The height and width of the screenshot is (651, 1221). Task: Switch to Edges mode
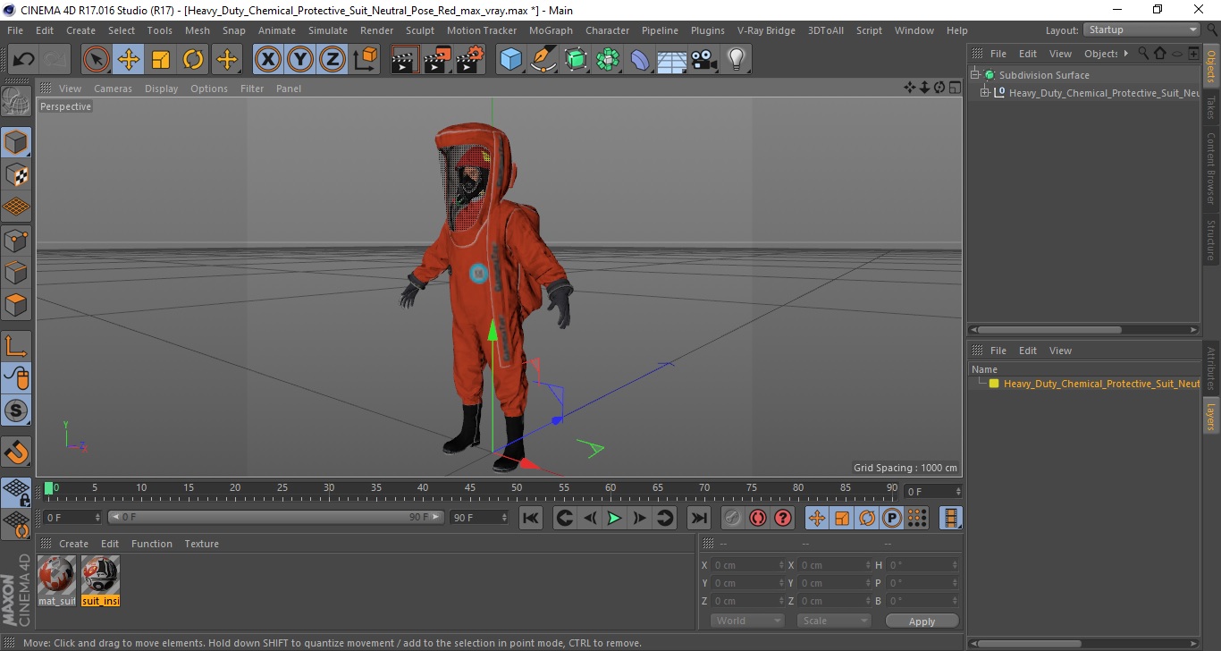(x=16, y=272)
